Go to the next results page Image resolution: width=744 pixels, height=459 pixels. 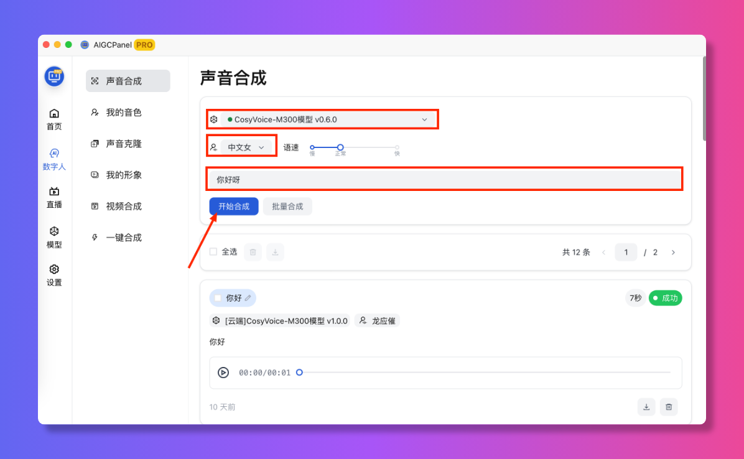[x=673, y=252]
